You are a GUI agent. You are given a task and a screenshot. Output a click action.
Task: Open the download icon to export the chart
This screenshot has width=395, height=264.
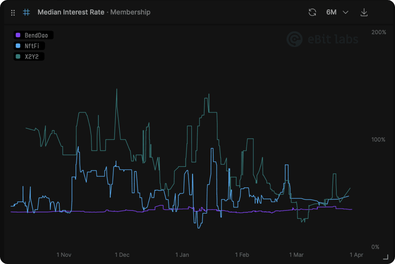pyautogui.click(x=364, y=12)
